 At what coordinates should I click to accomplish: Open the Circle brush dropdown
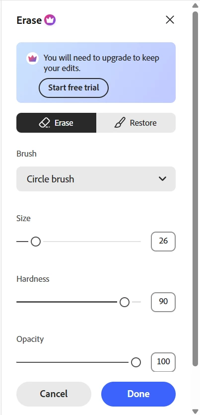[96, 179]
